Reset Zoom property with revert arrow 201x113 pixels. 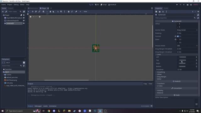coord(176,40)
